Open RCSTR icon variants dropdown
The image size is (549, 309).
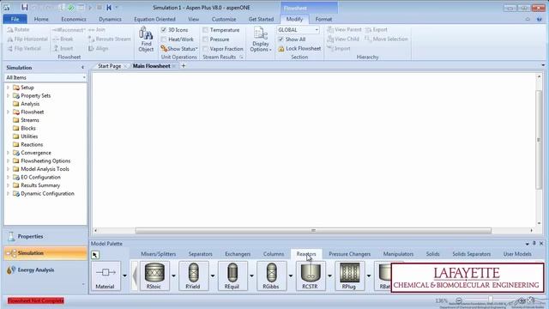point(329,276)
